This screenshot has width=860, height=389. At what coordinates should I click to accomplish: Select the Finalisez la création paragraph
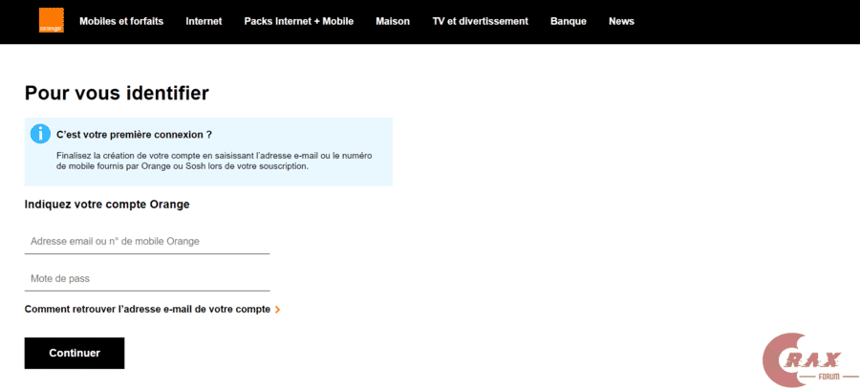[x=214, y=161]
